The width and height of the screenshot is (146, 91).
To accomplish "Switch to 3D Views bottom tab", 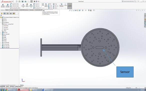I will click(x=12, y=86).
